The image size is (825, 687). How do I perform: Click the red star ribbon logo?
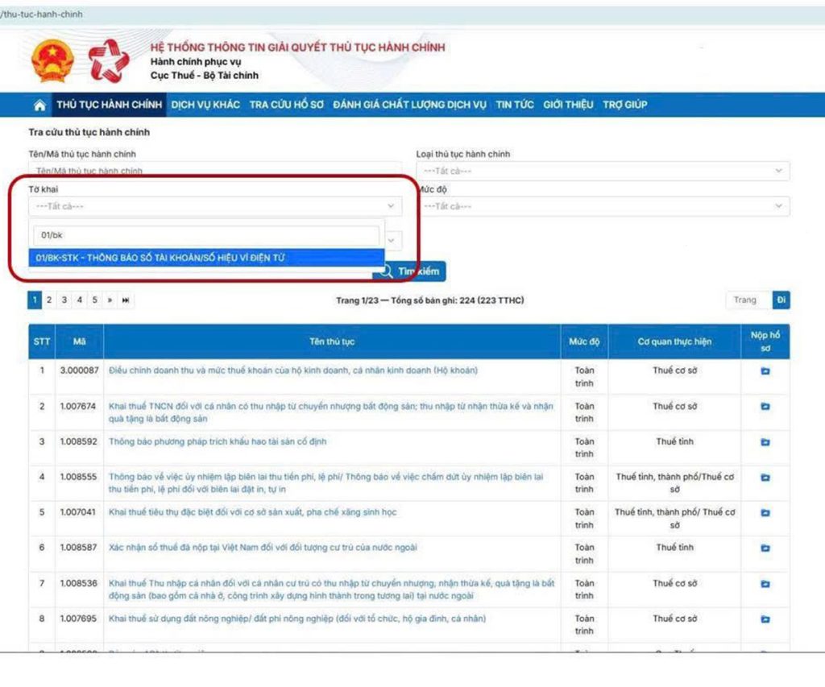pos(108,61)
